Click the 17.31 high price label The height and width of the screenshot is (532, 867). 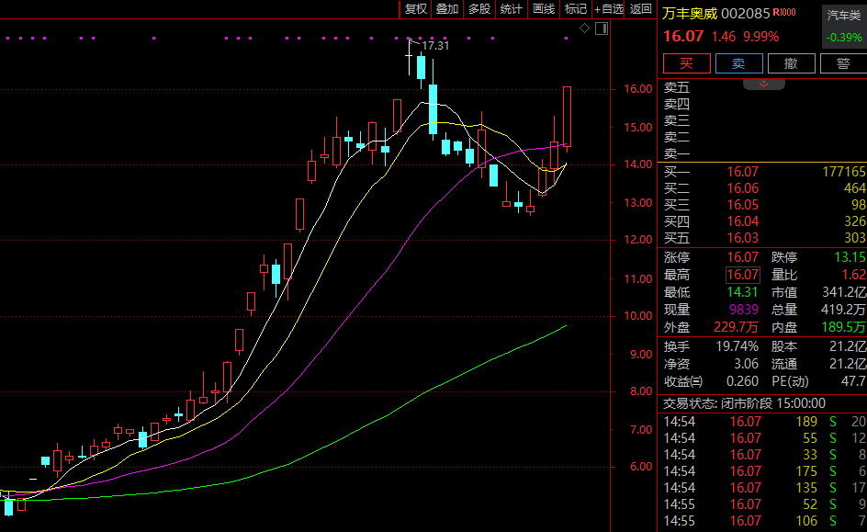coord(435,45)
